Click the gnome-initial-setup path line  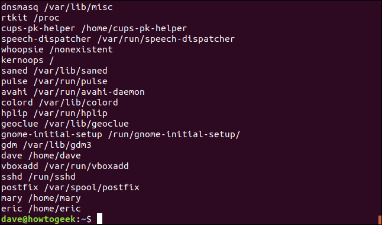click(x=121, y=134)
